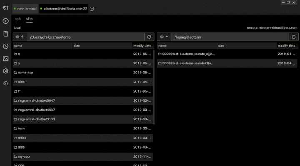The image size is (300, 166).
Task: Toggle hidden files eye in local panel
Action: point(17,37)
